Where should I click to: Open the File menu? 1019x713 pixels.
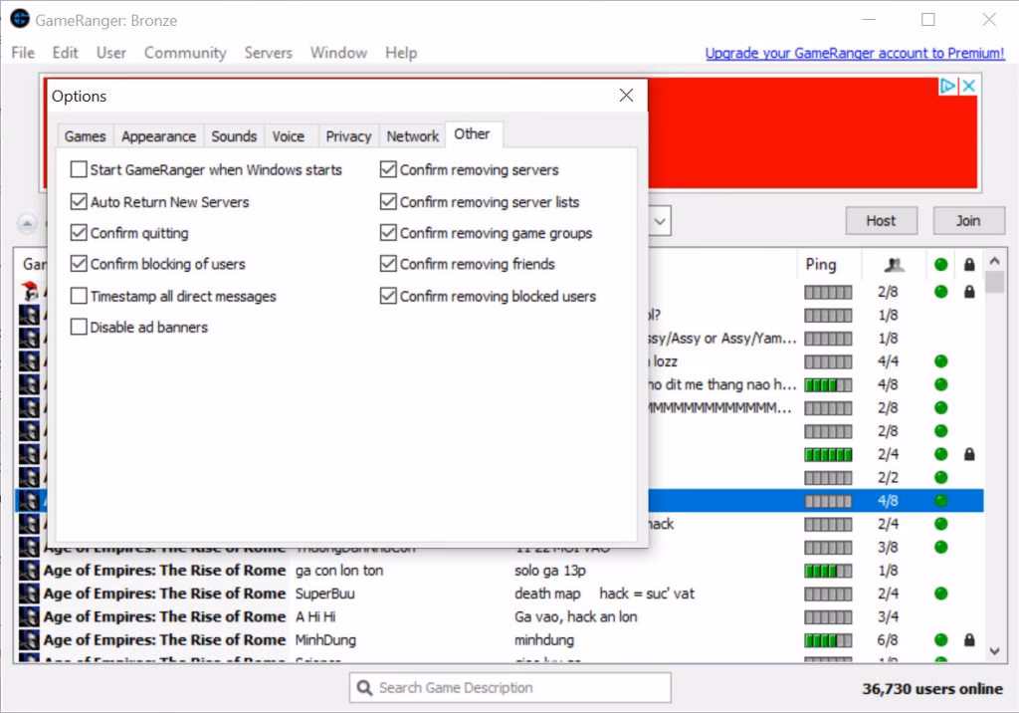coord(23,53)
